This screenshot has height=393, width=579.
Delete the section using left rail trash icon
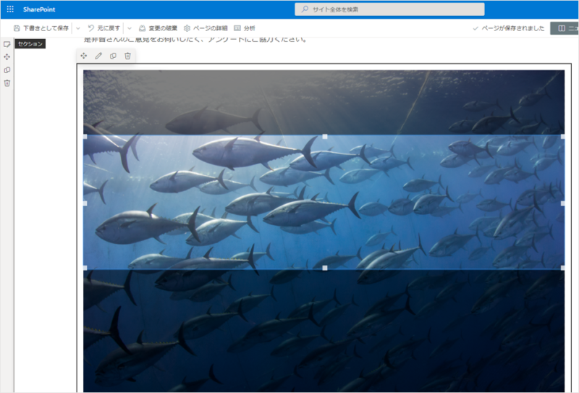pyautogui.click(x=7, y=83)
